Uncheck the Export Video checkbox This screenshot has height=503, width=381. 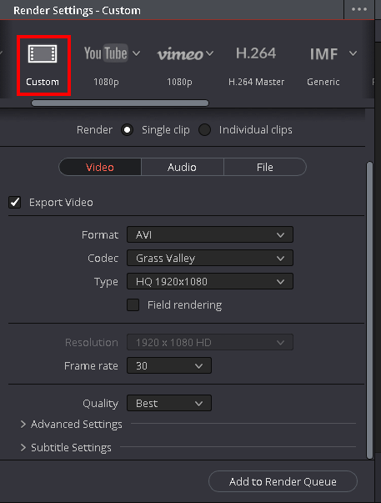click(x=15, y=203)
